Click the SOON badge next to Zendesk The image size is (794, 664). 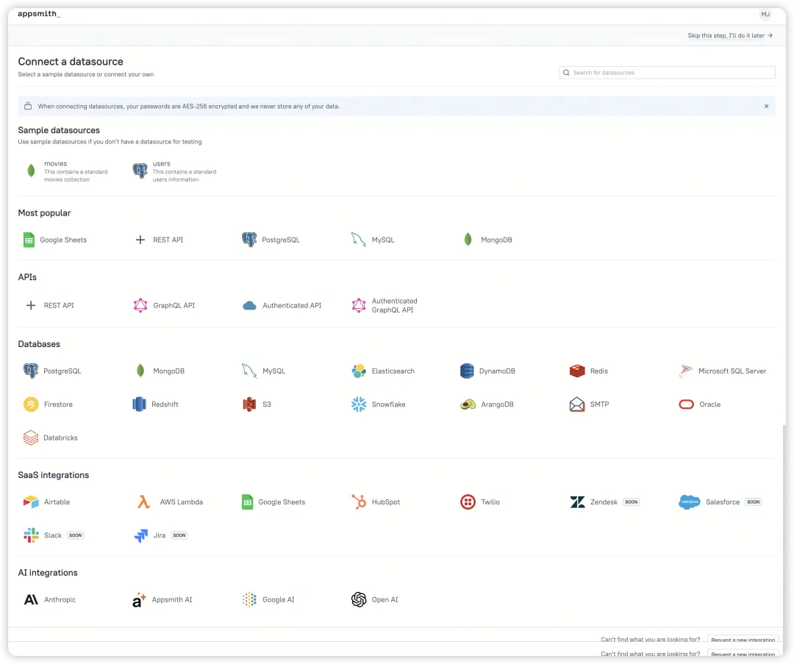(x=631, y=502)
